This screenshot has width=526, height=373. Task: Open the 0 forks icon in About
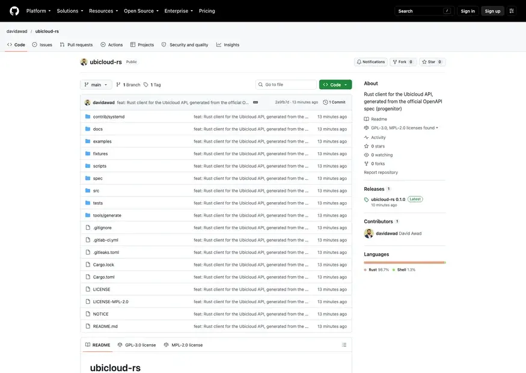366,164
